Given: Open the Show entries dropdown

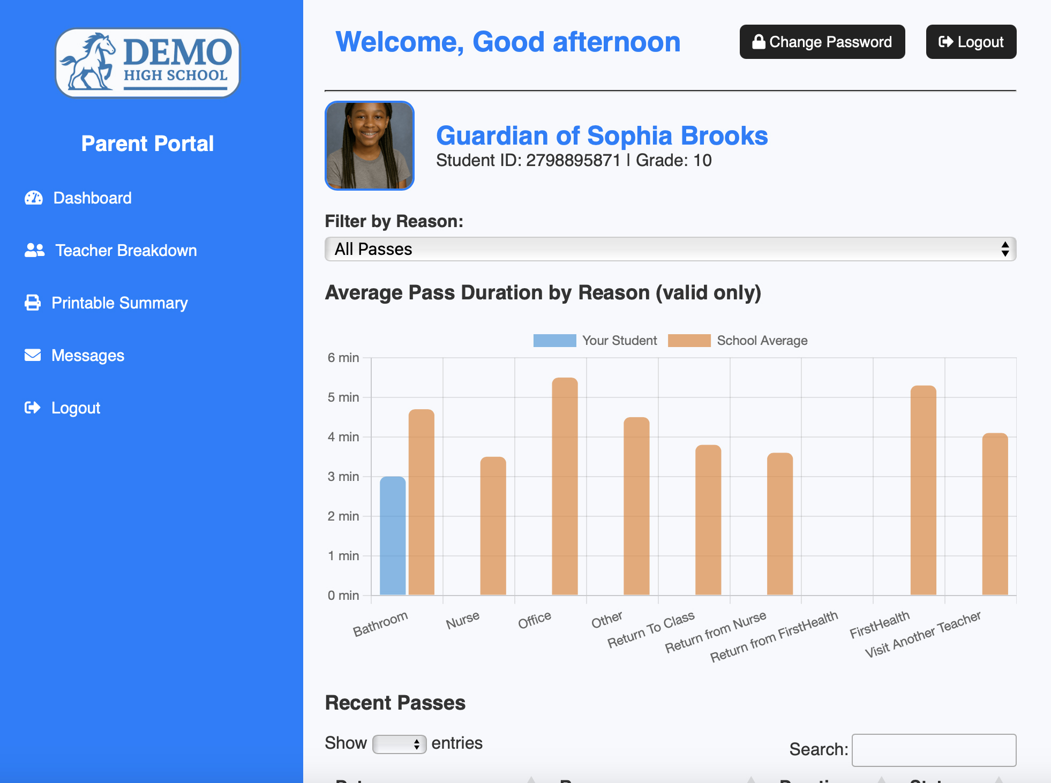Looking at the screenshot, I should click(399, 743).
